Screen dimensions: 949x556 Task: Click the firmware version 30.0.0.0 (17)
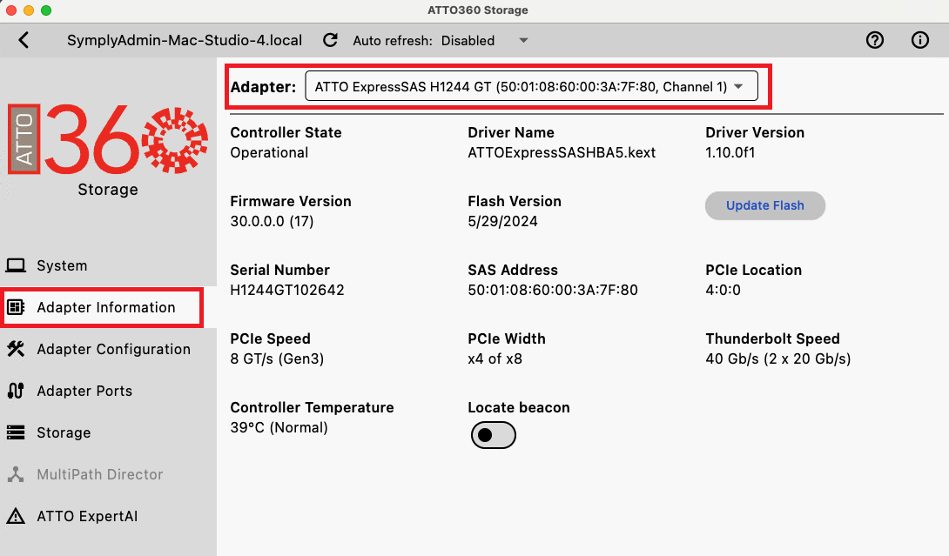[272, 221]
